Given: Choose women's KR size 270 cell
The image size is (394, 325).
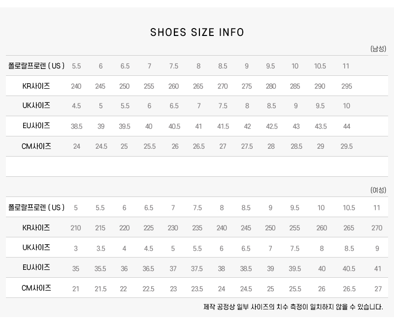Looking at the screenshot, I should coord(377,228).
